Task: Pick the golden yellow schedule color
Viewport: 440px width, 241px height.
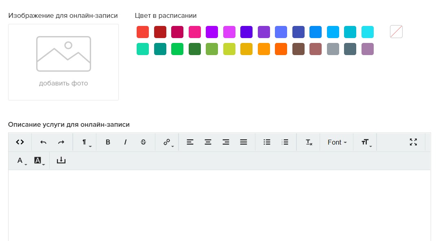Action: point(246,49)
